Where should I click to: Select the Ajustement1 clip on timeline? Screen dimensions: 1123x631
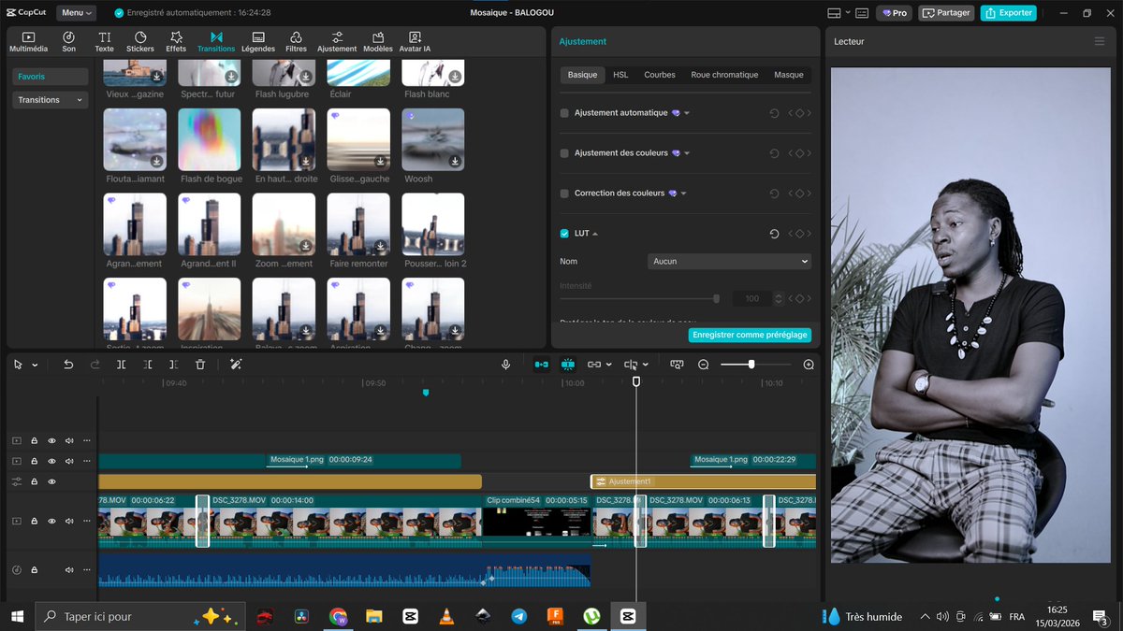click(704, 481)
